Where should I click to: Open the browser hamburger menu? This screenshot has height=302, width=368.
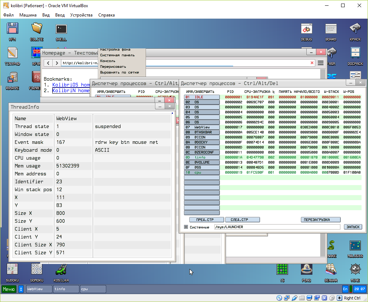[x=321, y=63]
